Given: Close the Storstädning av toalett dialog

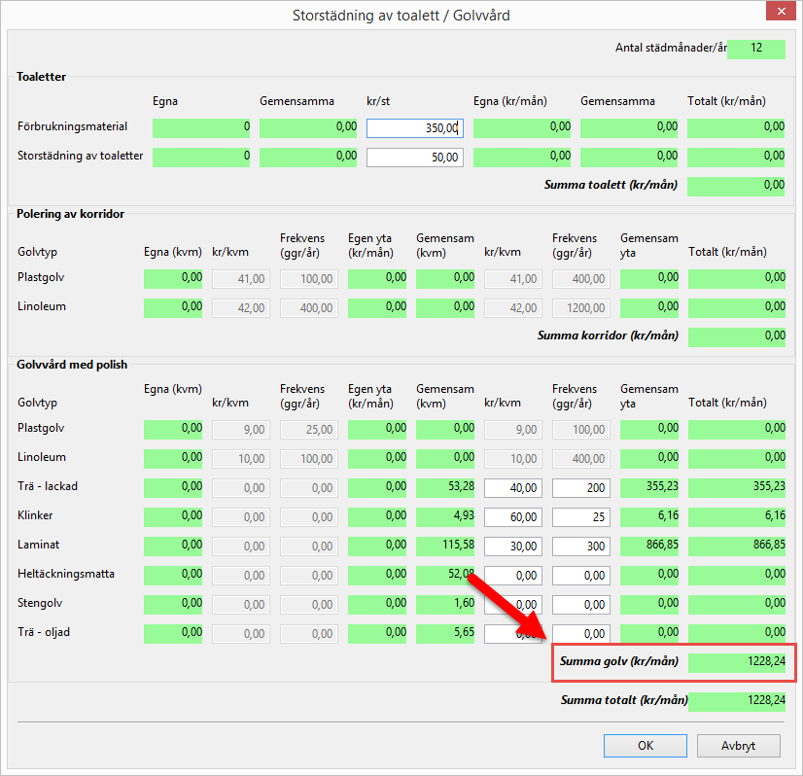Looking at the screenshot, I should coord(781,15).
